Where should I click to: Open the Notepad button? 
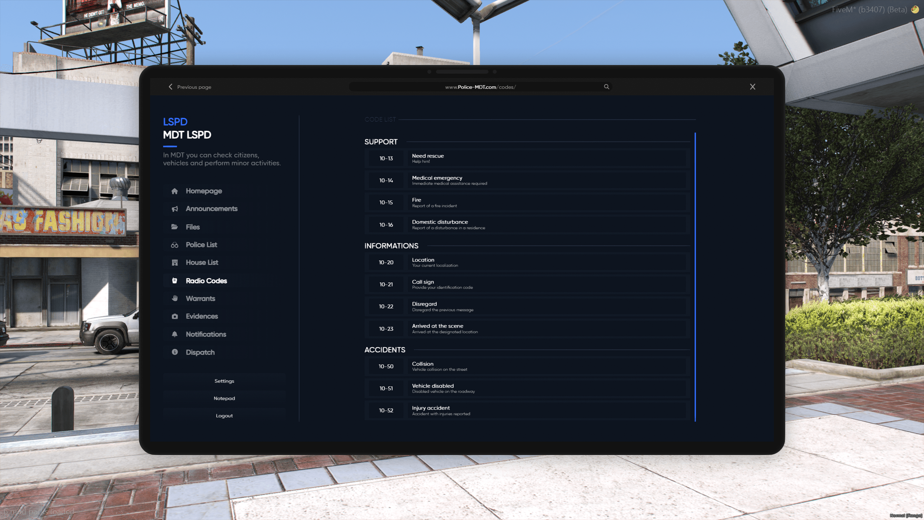pos(224,398)
